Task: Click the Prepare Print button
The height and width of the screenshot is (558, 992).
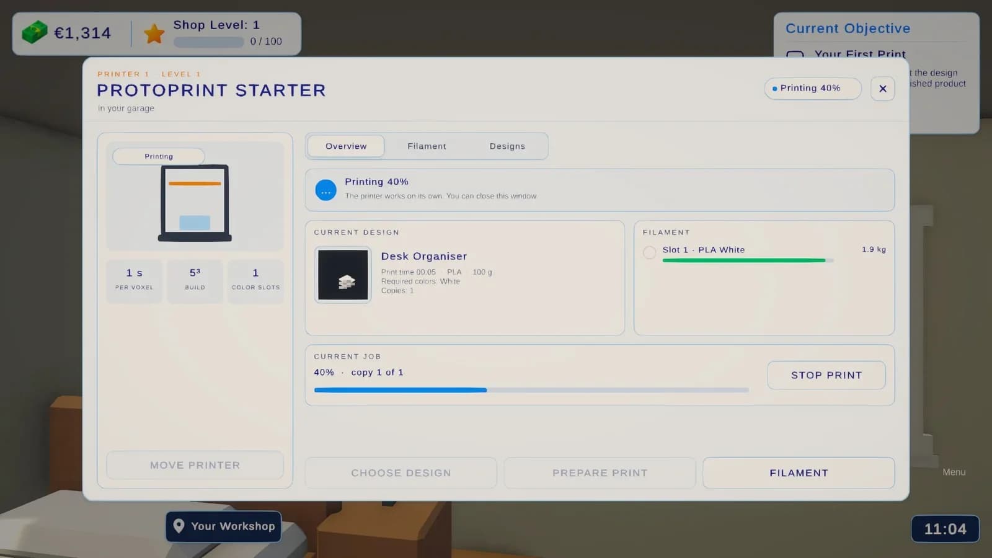Action: [600, 473]
